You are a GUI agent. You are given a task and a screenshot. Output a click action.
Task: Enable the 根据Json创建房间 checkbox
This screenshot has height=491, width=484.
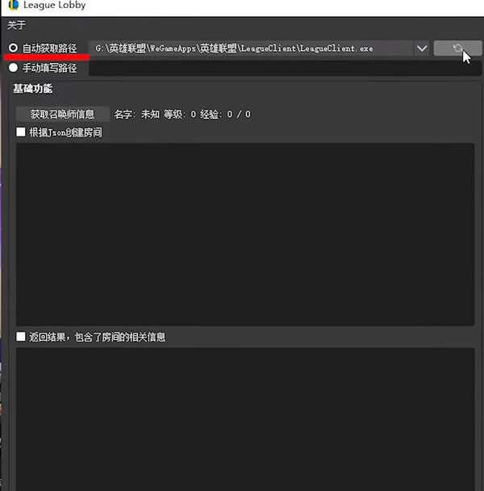pyautogui.click(x=21, y=132)
